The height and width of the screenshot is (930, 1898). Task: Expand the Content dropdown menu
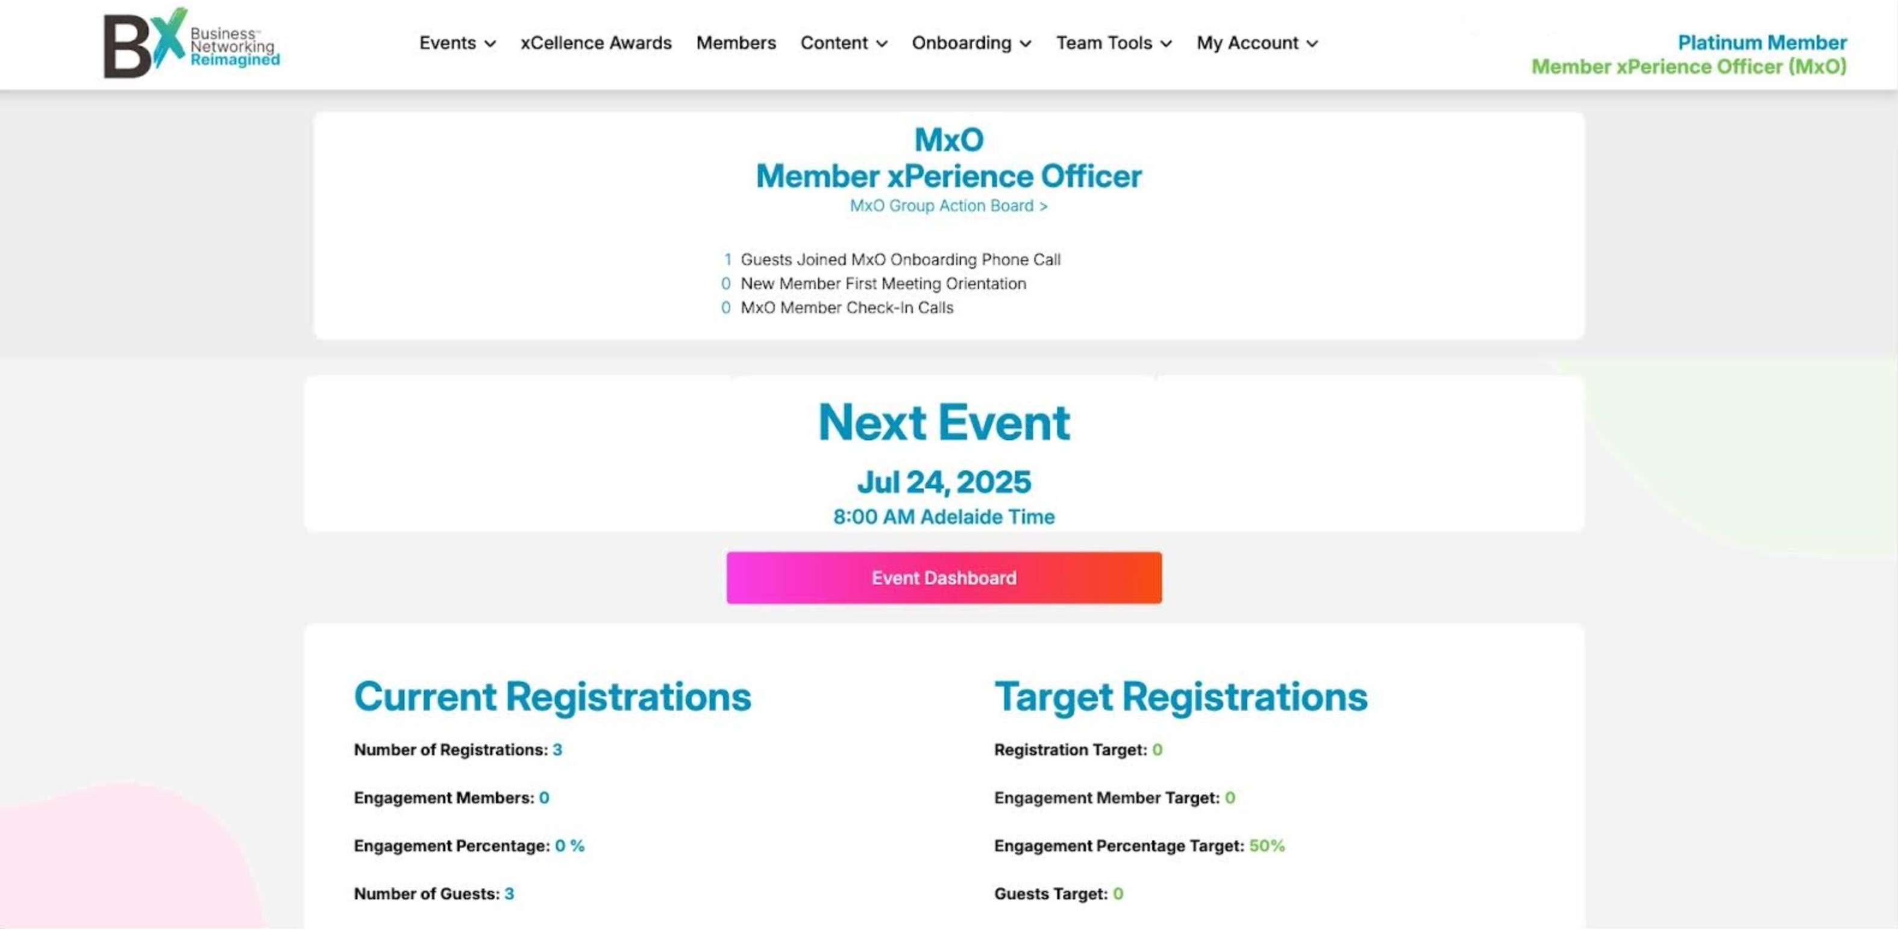[x=843, y=43]
